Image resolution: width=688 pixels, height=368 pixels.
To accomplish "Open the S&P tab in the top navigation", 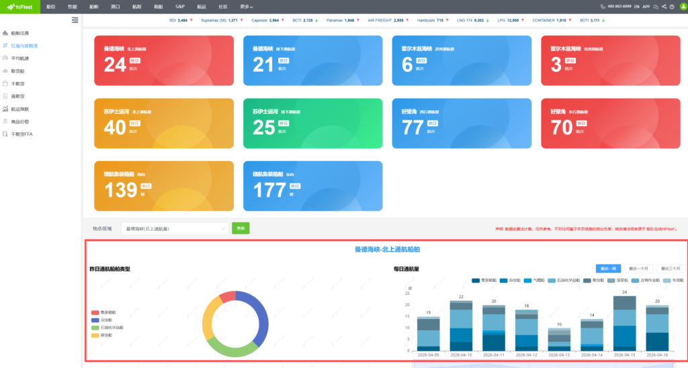I will (x=179, y=7).
